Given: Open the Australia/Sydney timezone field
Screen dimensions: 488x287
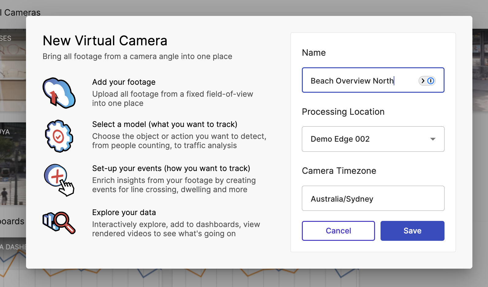Looking at the screenshot, I should [x=373, y=199].
